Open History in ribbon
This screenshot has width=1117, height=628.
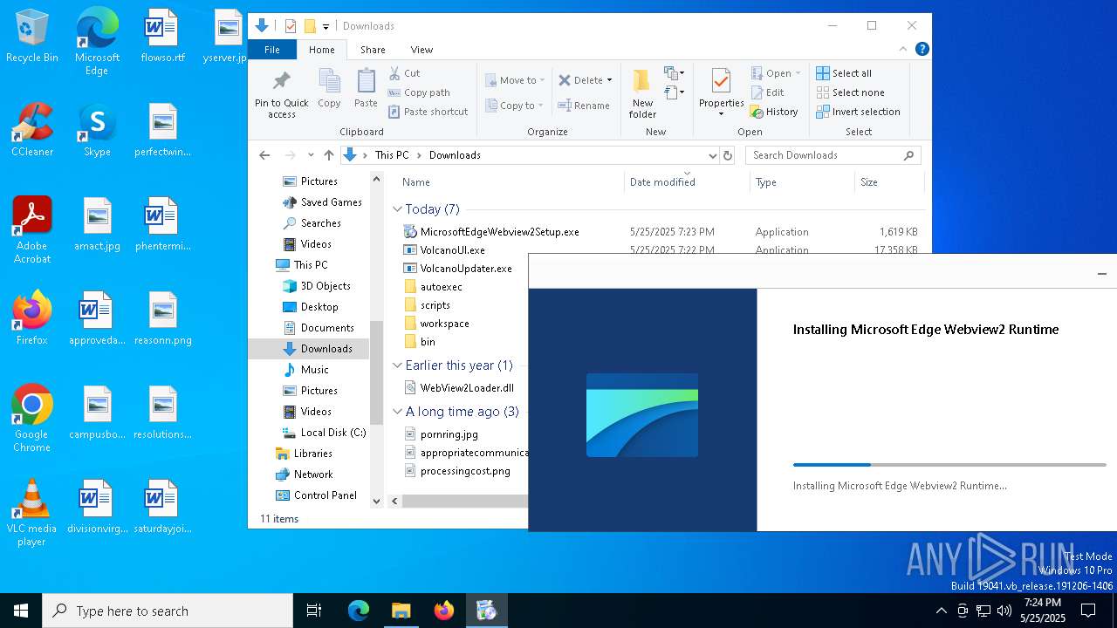pyautogui.click(x=775, y=112)
